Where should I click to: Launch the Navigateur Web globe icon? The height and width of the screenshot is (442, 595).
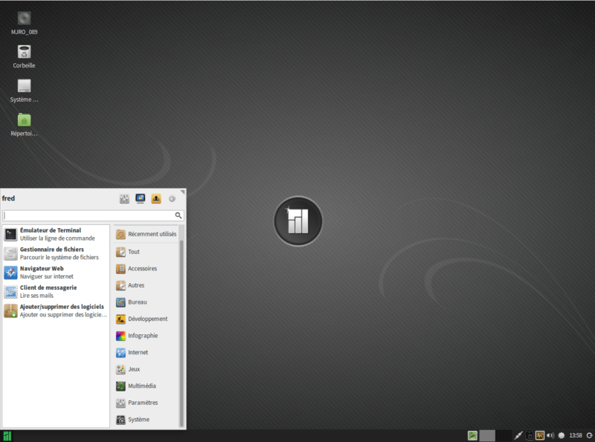[10, 272]
